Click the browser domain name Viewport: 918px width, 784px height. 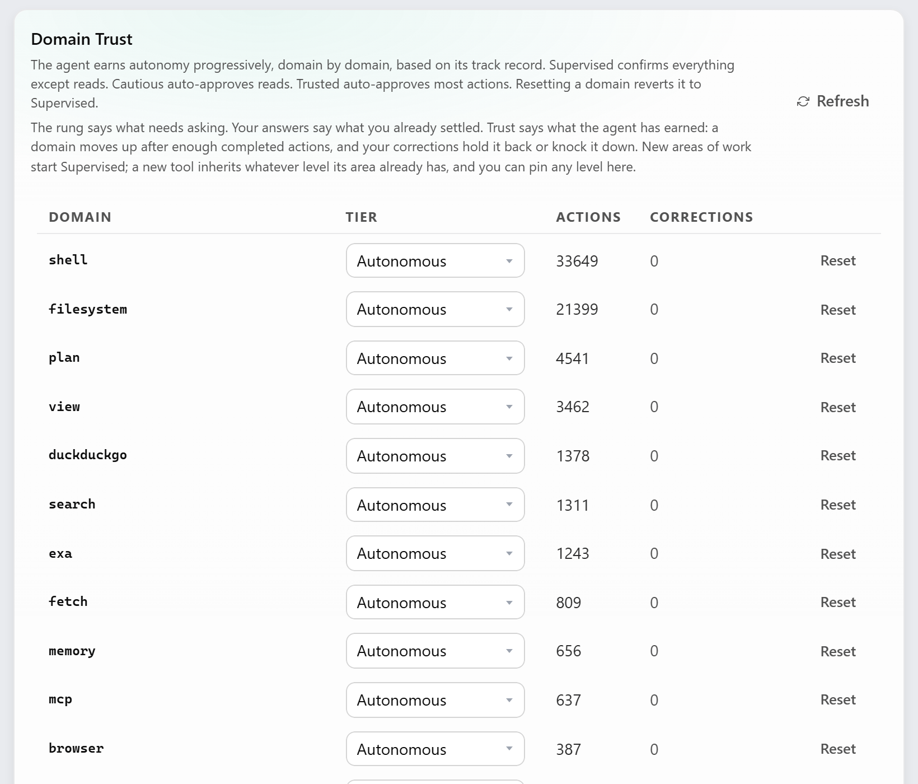[x=76, y=748]
